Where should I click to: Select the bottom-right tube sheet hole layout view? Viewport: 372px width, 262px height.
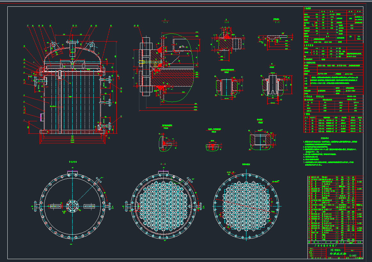coord(246,206)
